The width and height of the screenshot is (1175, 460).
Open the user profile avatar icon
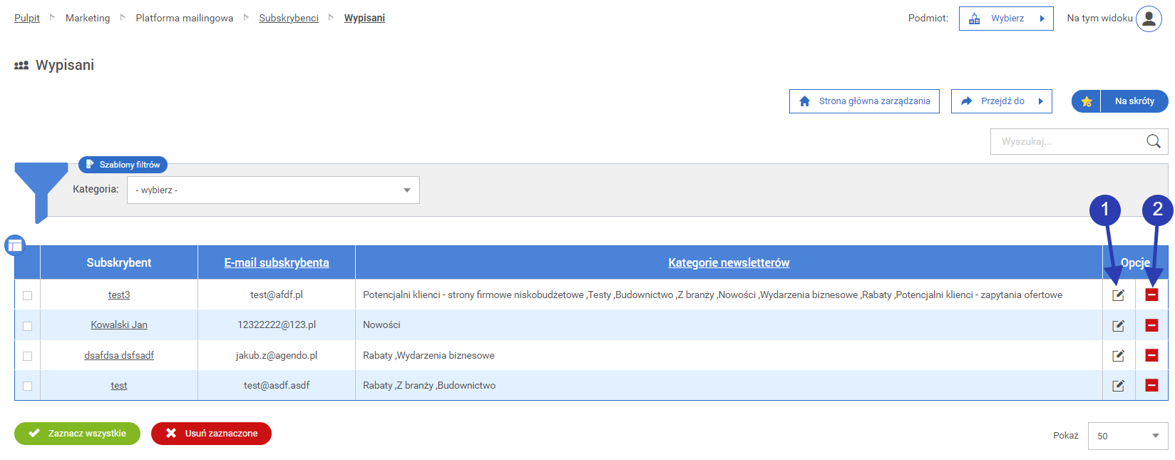(1149, 19)
